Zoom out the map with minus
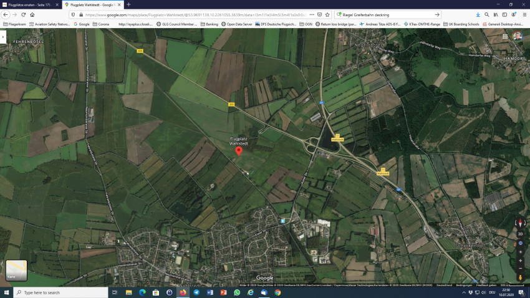The height and width of the screenshot is (298, 530). coord(520,269)
